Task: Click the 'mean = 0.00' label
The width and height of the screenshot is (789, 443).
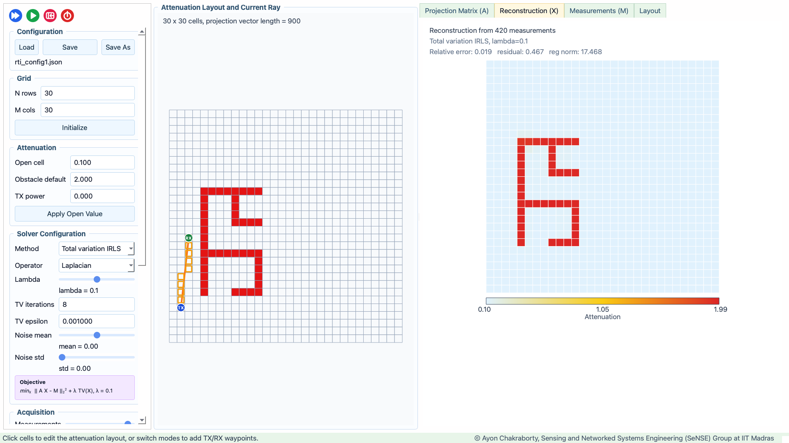Action: coord(78,346)
